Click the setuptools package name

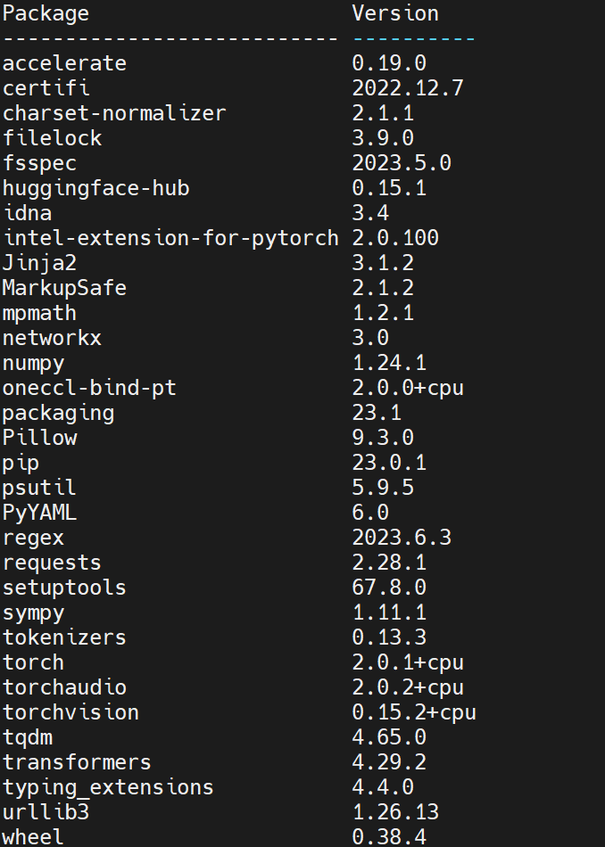[64, 588]
